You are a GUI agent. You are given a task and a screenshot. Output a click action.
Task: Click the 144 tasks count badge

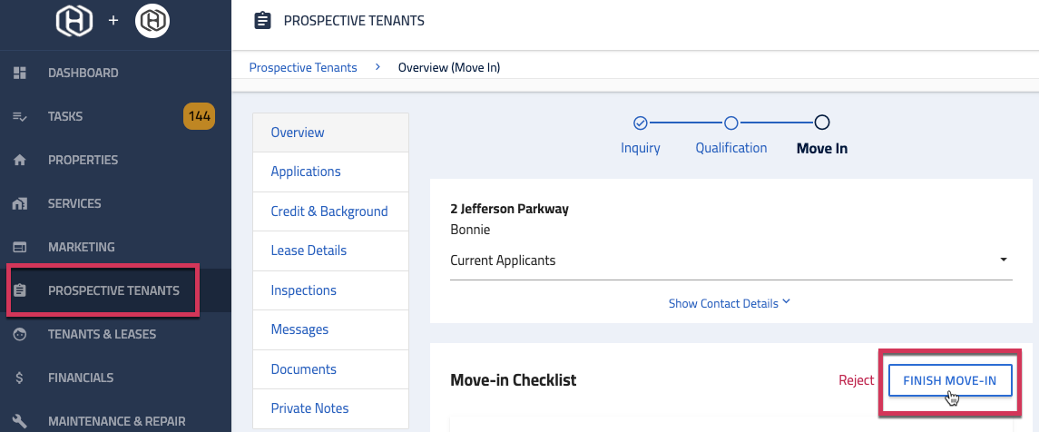pyautogui.click(x=199, y=116)
